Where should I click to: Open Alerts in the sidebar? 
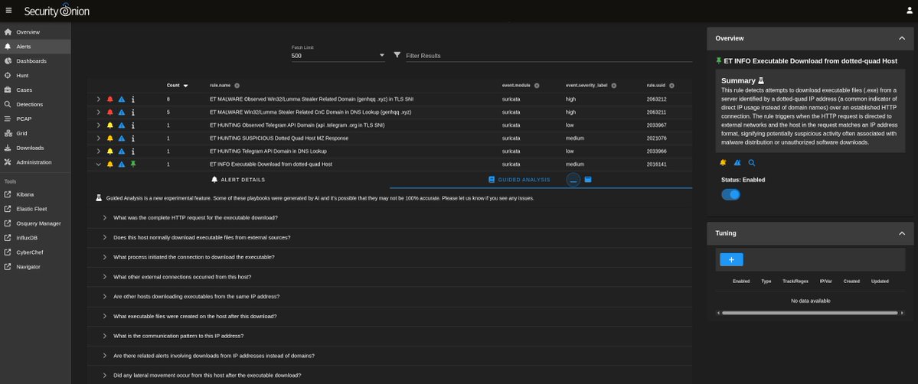pos(35,47)
